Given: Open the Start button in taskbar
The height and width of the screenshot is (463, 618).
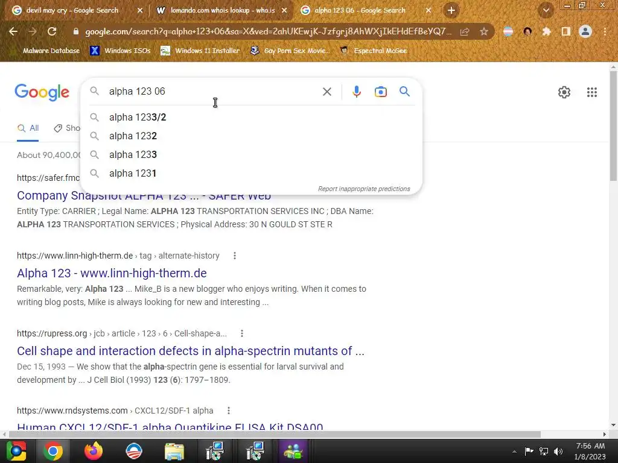Looking at the screenshot, I should coord(16,451).
